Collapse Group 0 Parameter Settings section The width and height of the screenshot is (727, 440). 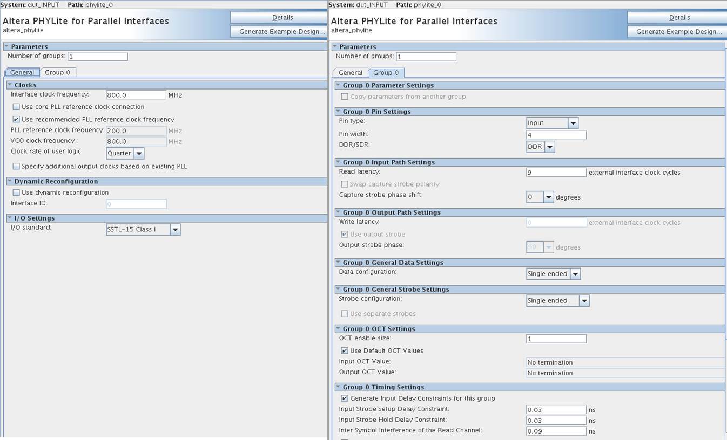coord(338,85)
